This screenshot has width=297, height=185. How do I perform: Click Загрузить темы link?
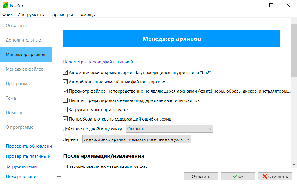tap(21, 166)
